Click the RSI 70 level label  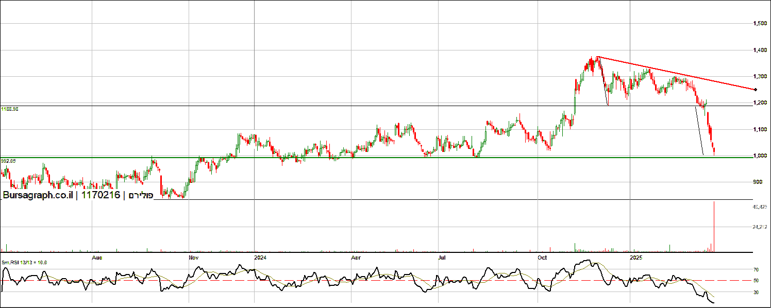pos(756,269)
